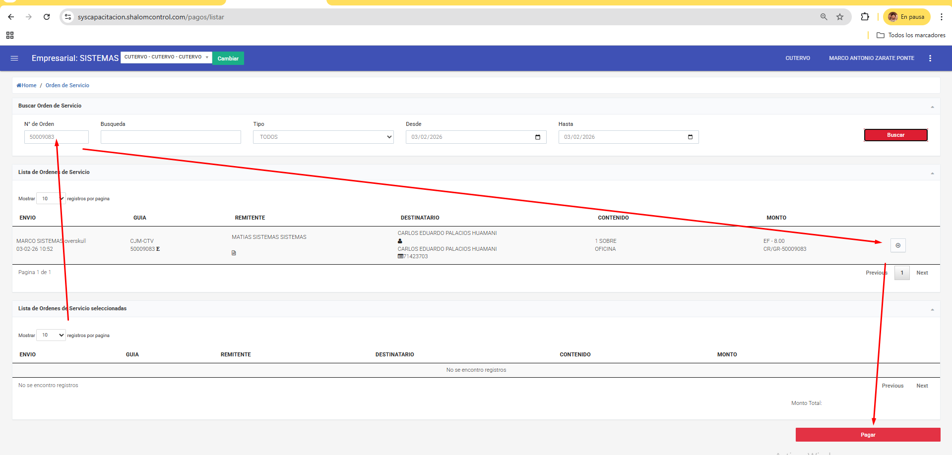The image size is (952, 455).
Task: Bookmark this page with star icon
Action: pos(839,17)
